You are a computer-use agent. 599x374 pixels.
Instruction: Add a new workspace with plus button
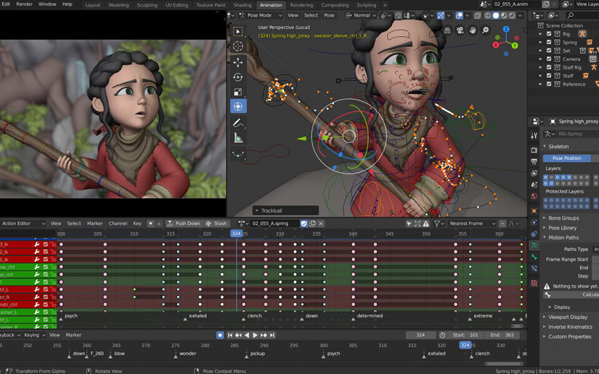coord(385,5)
